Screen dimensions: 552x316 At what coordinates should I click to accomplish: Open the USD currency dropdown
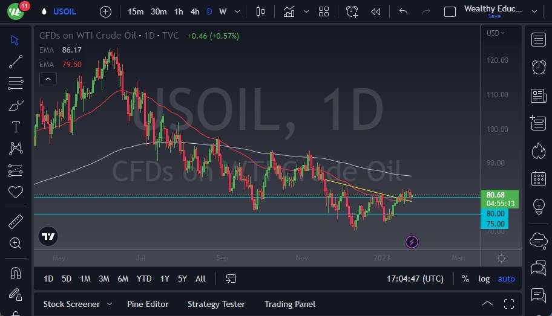pyautogui.click(x=495, y=33)
